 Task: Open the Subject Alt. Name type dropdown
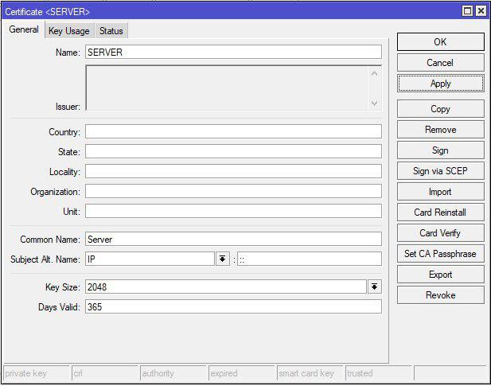223,259
